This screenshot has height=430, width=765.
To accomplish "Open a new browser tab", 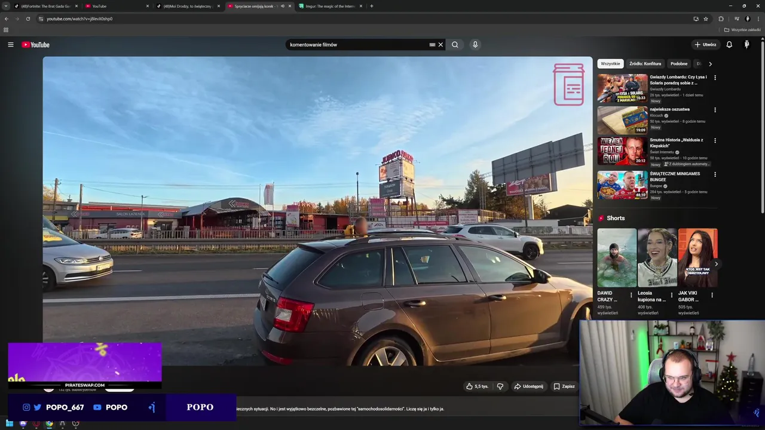I will (372, 6).
